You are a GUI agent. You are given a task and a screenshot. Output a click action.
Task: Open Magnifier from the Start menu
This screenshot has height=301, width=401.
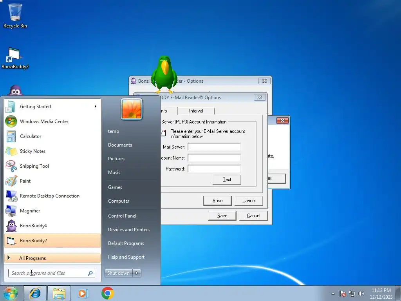pos(52,210)
